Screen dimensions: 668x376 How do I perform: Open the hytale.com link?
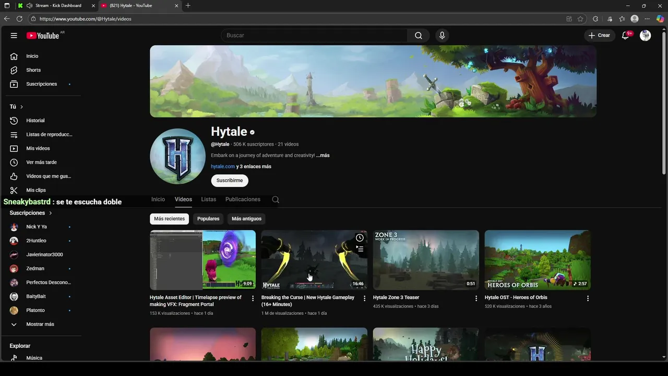(223, 167)
